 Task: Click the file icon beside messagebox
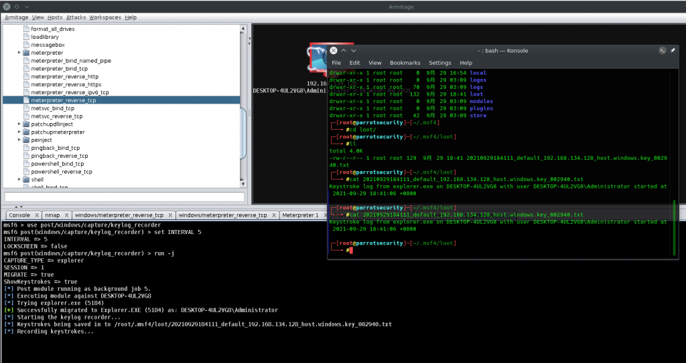click(x=26, y=45)
